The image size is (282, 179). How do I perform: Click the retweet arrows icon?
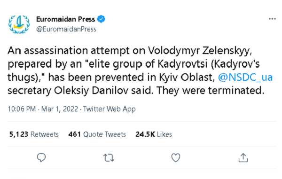click(109, 158)
